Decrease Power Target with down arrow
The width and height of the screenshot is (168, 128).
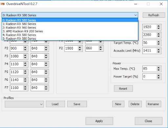158,78
